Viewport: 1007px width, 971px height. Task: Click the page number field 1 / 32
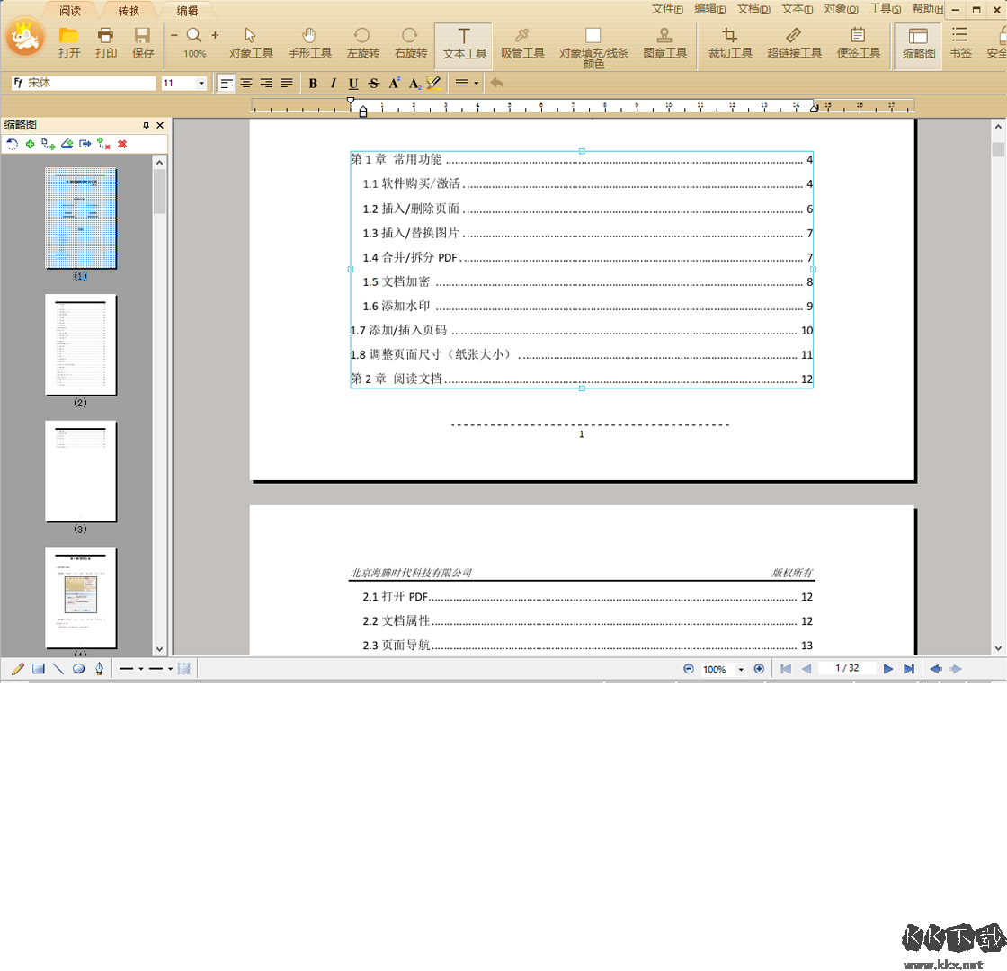846,669
